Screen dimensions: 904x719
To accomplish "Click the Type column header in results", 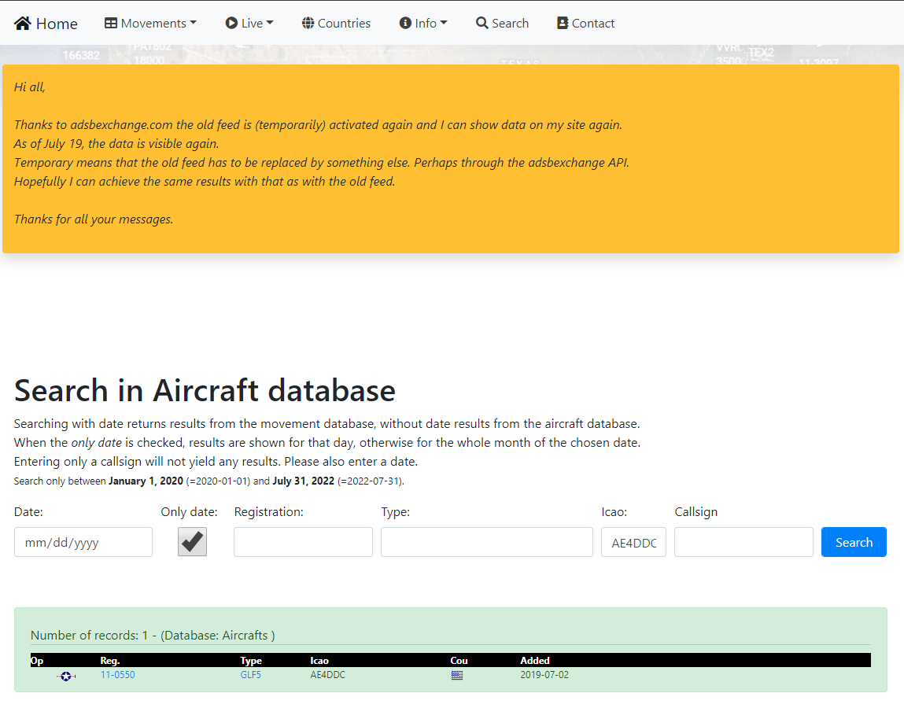I will [x=251, y=661].
